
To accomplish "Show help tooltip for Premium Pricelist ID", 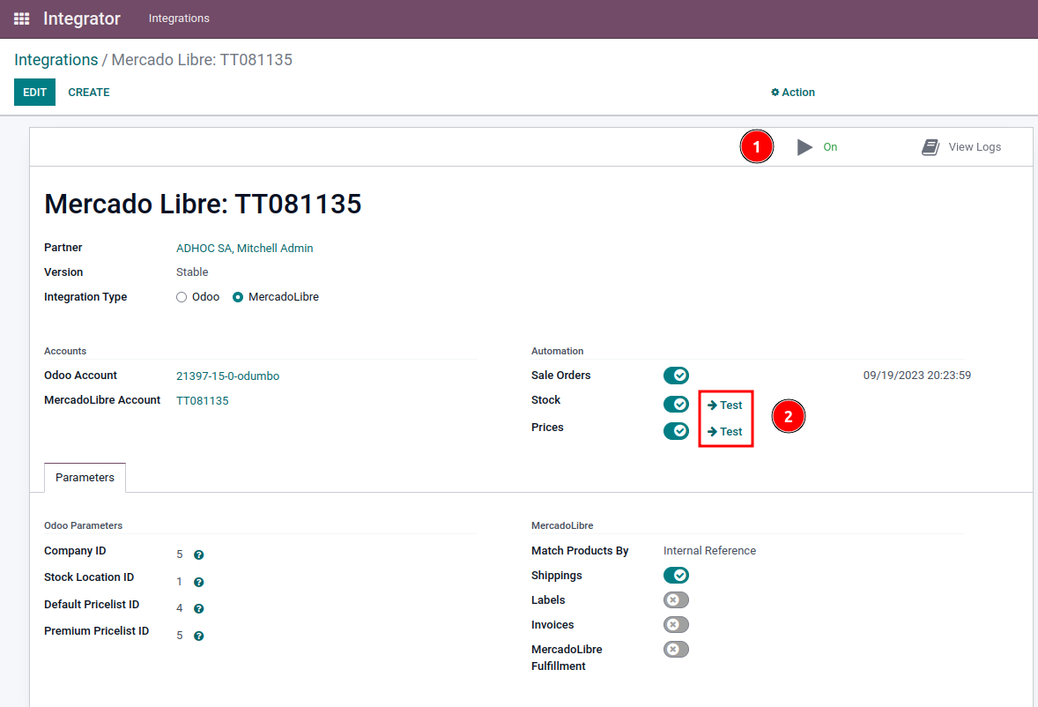I will pyautogui.click(x=198, y=636).
